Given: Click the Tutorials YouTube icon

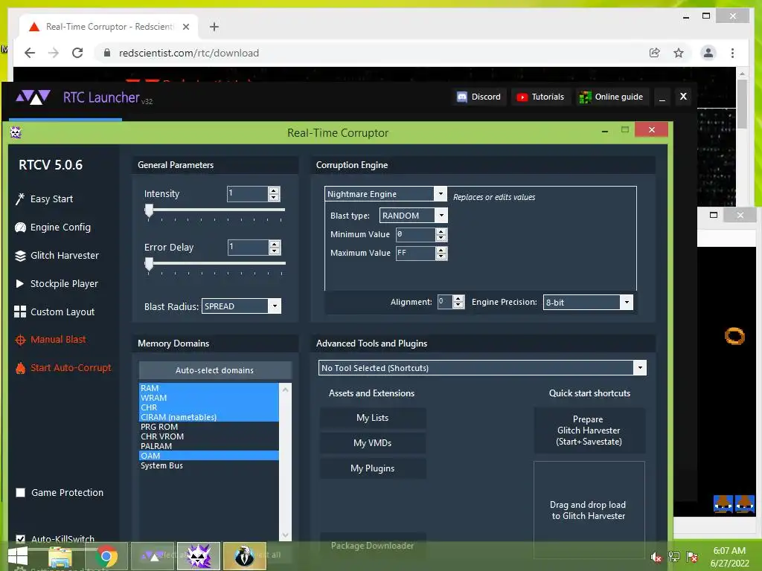Looking at the screenshot, I should pos(522,97).
